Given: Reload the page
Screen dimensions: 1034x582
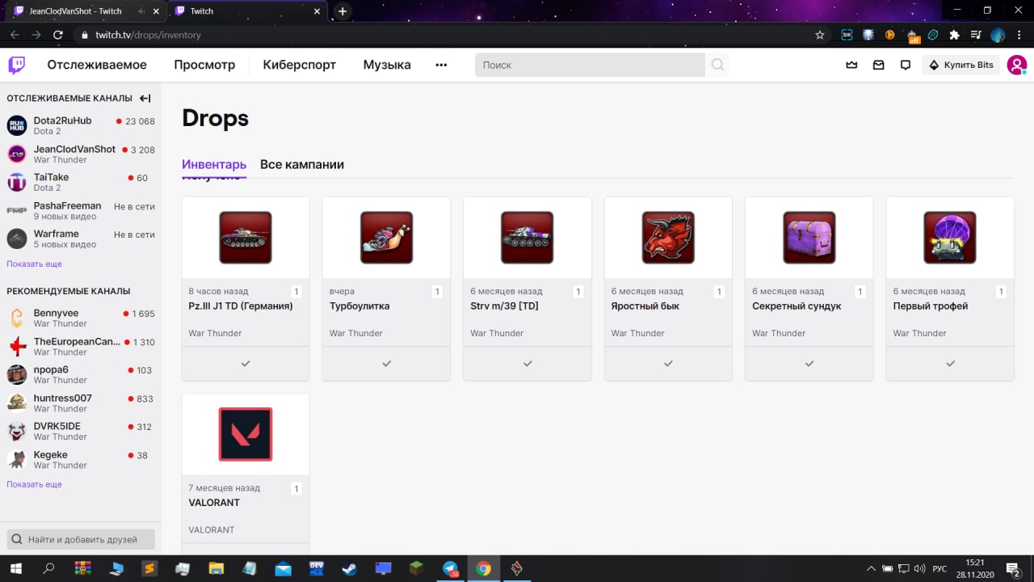Looking at the screenshot, I should (58, 35).
